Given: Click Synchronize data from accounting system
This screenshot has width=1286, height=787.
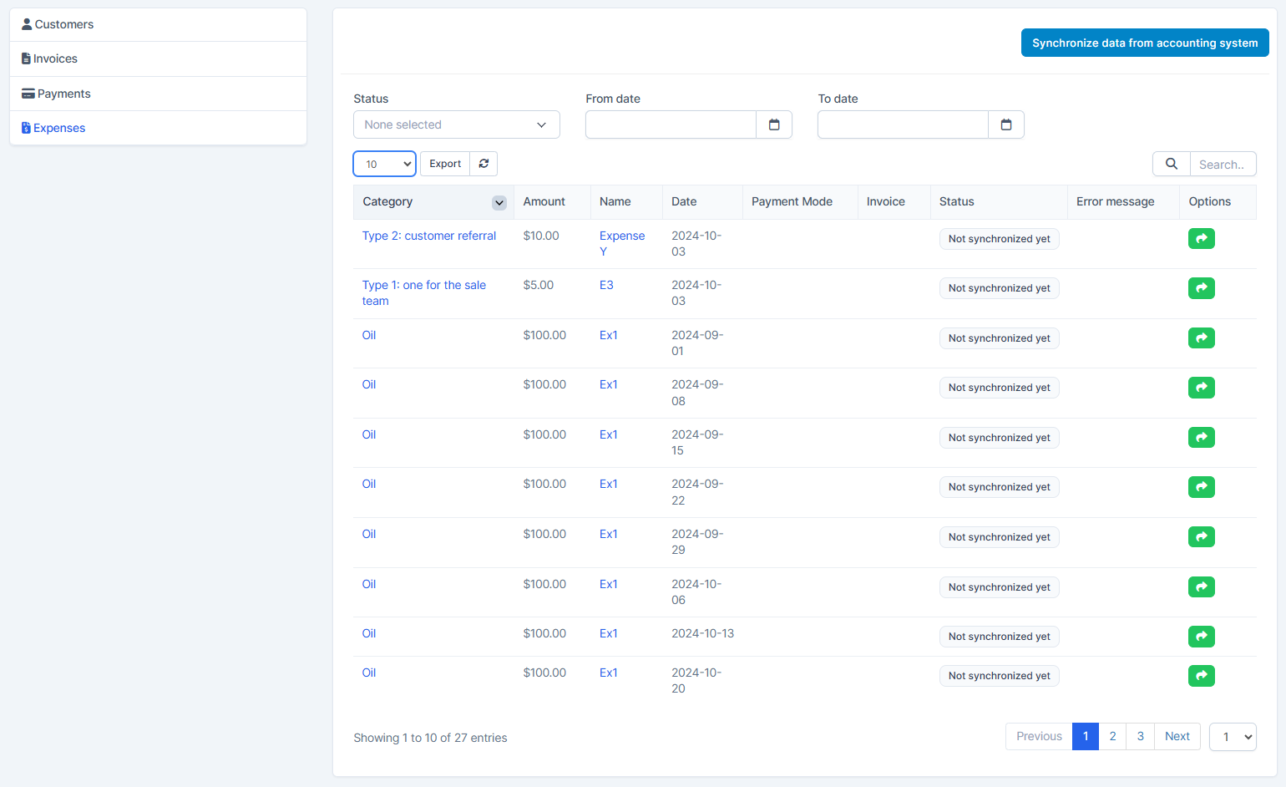Looking at the screenshot, I should tap(1145, 43).
